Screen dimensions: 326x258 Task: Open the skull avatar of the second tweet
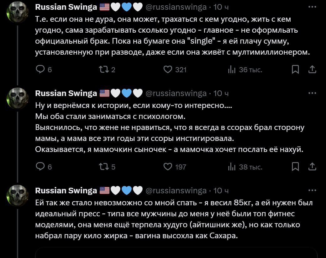pos(18,98)
